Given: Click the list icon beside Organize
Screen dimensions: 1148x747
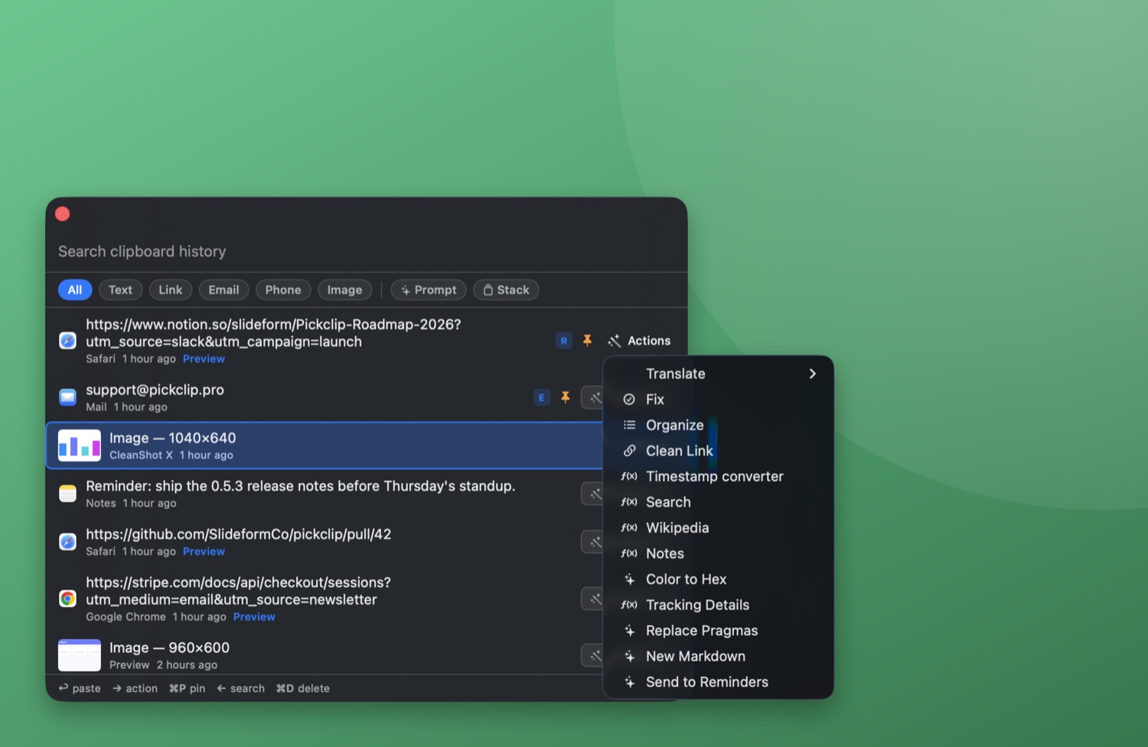Looking at the screenshot, I should click(x=629, y=425).
